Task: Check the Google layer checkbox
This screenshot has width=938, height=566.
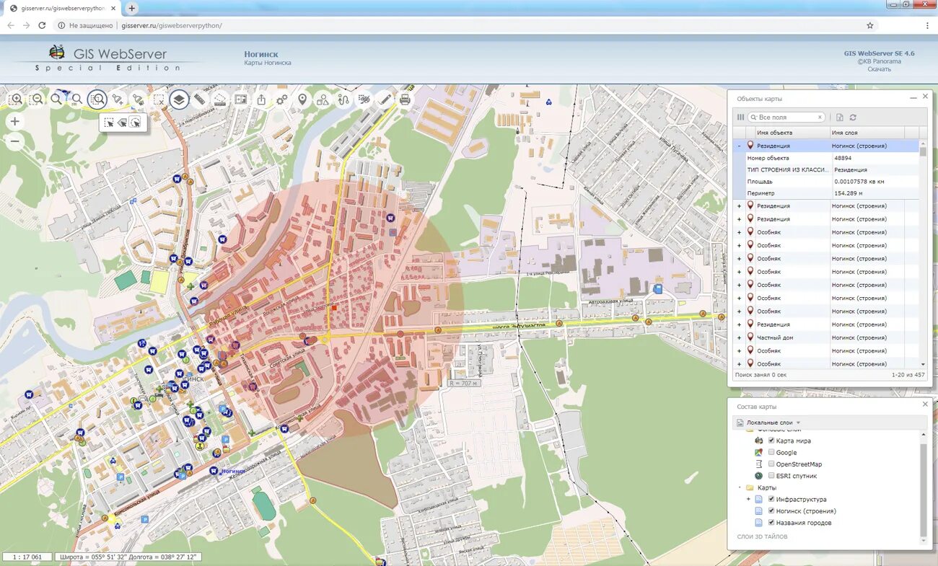Action: [x=771, y=452]
